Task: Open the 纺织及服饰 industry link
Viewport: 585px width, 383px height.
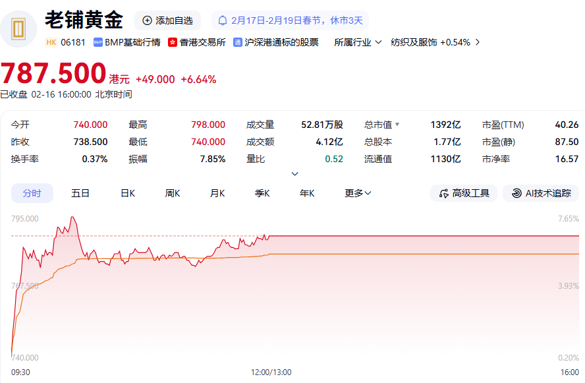Action: (x=435, y=42)
